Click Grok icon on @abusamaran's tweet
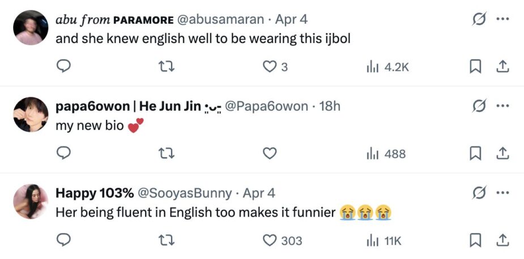The width and height of the screenshot is (524, 259). click(x=479, y=19)
